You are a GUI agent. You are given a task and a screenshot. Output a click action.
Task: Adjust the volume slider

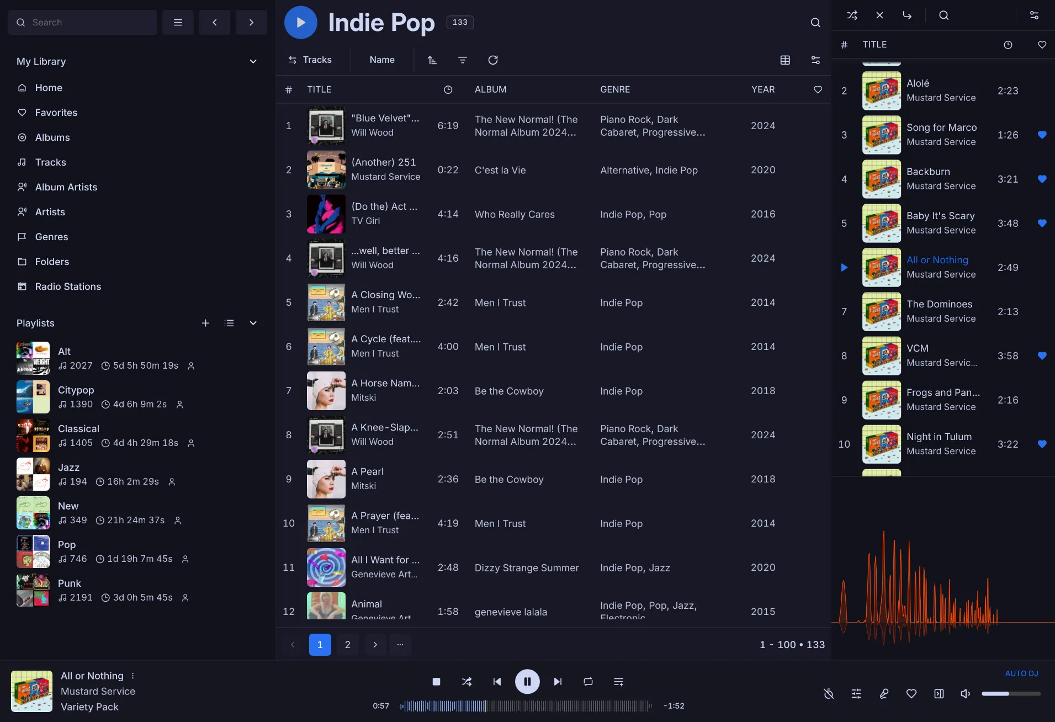point(1011,694)
